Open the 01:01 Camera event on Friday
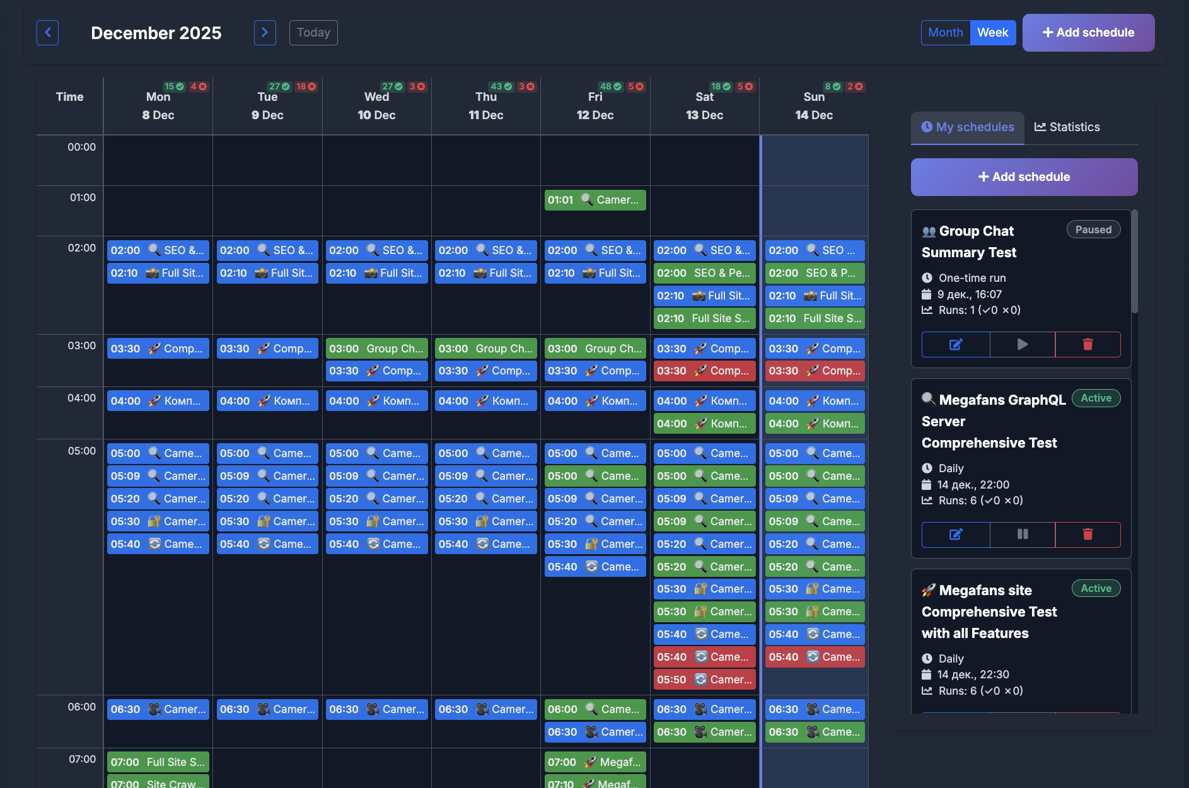Image resolution: width=1189 pixels, height=788 pixels. [594, 200]
